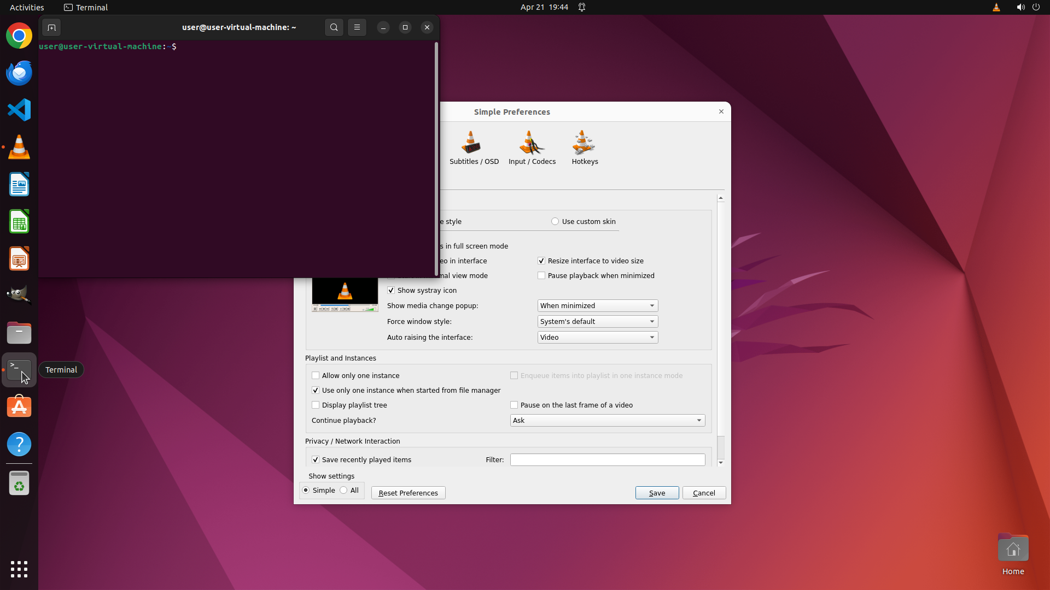Open the Hotkeys preferences category
This screenshot has width=1050, height=590.
[585, 147]
